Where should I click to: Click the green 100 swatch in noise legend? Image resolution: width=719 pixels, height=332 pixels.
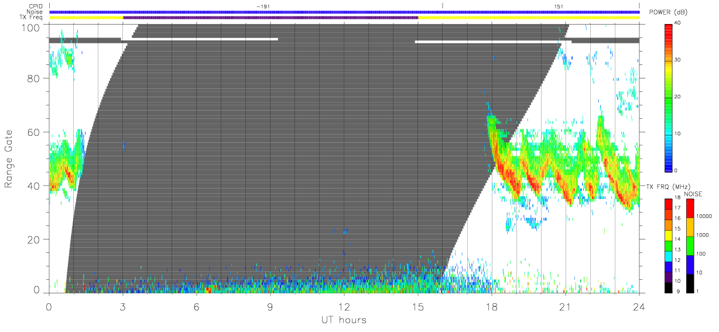click(690, 245)
